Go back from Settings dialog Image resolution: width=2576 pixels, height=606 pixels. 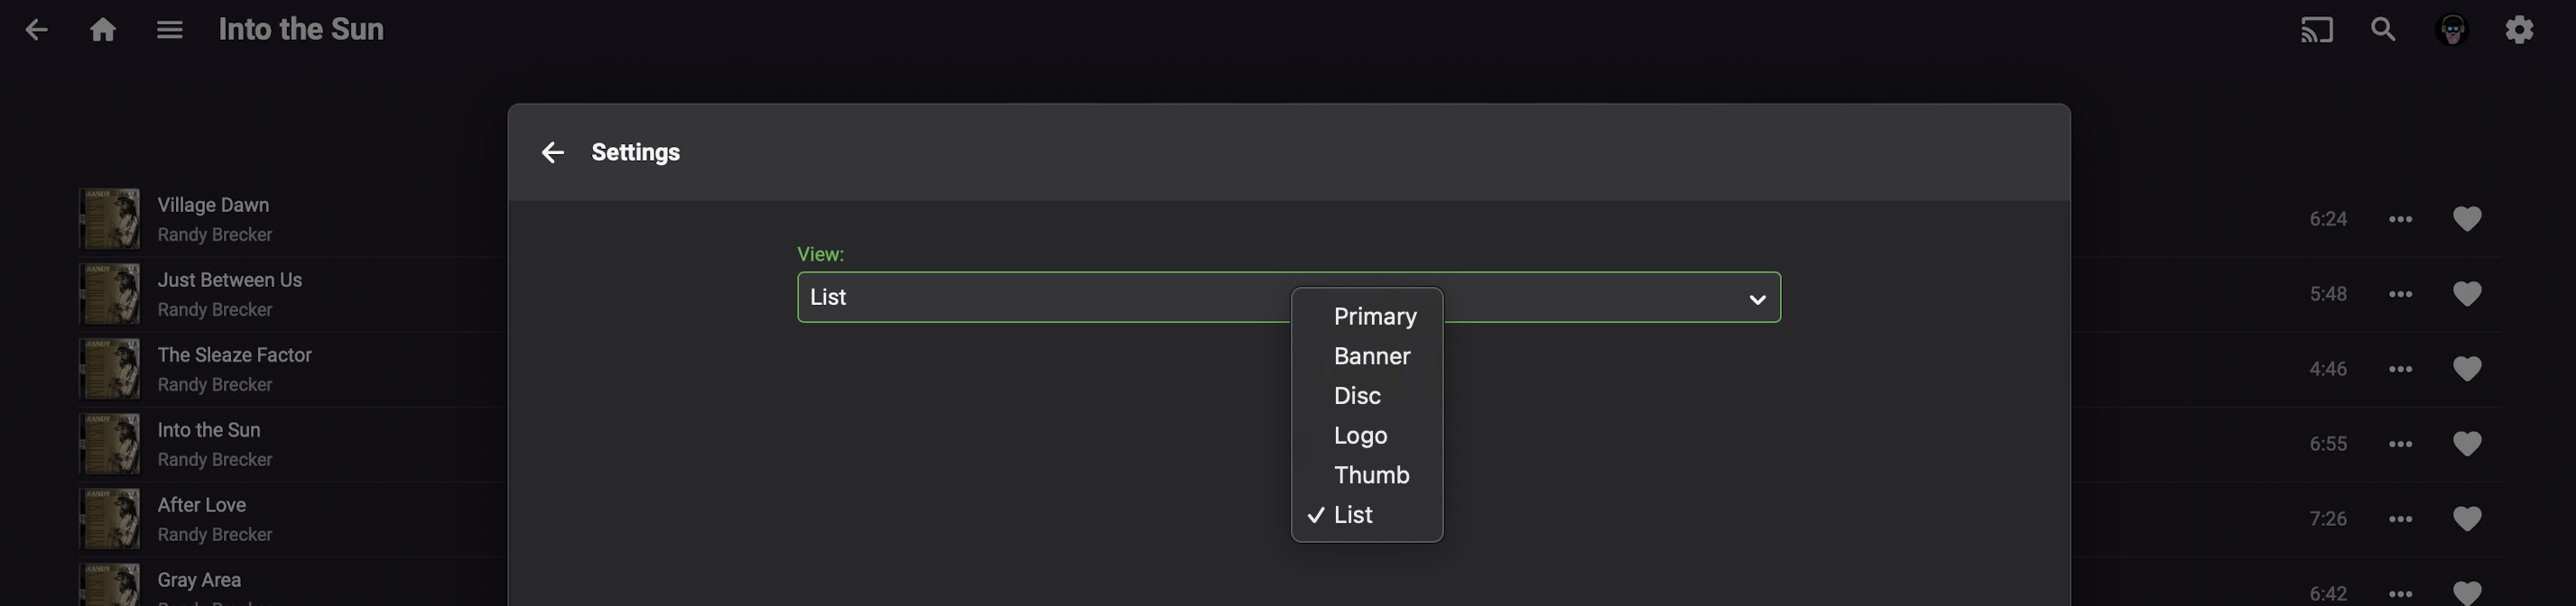pyautogui.click(x=553, y=151)
